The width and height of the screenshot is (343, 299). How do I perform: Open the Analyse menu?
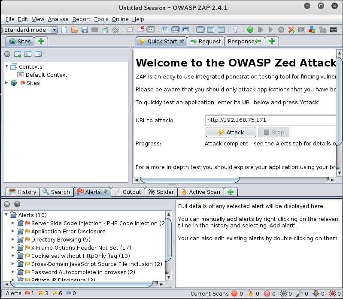click(58, 19)
